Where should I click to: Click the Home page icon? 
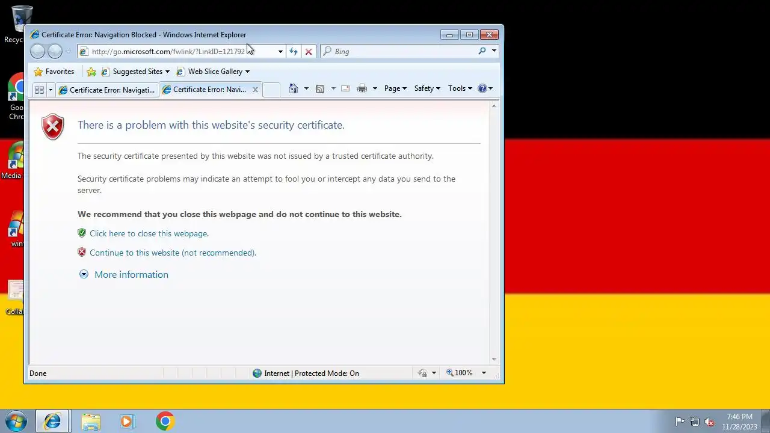click(294, 88)
